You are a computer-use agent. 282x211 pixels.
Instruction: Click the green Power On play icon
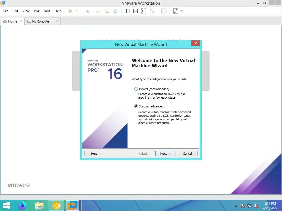click(71, 11)
